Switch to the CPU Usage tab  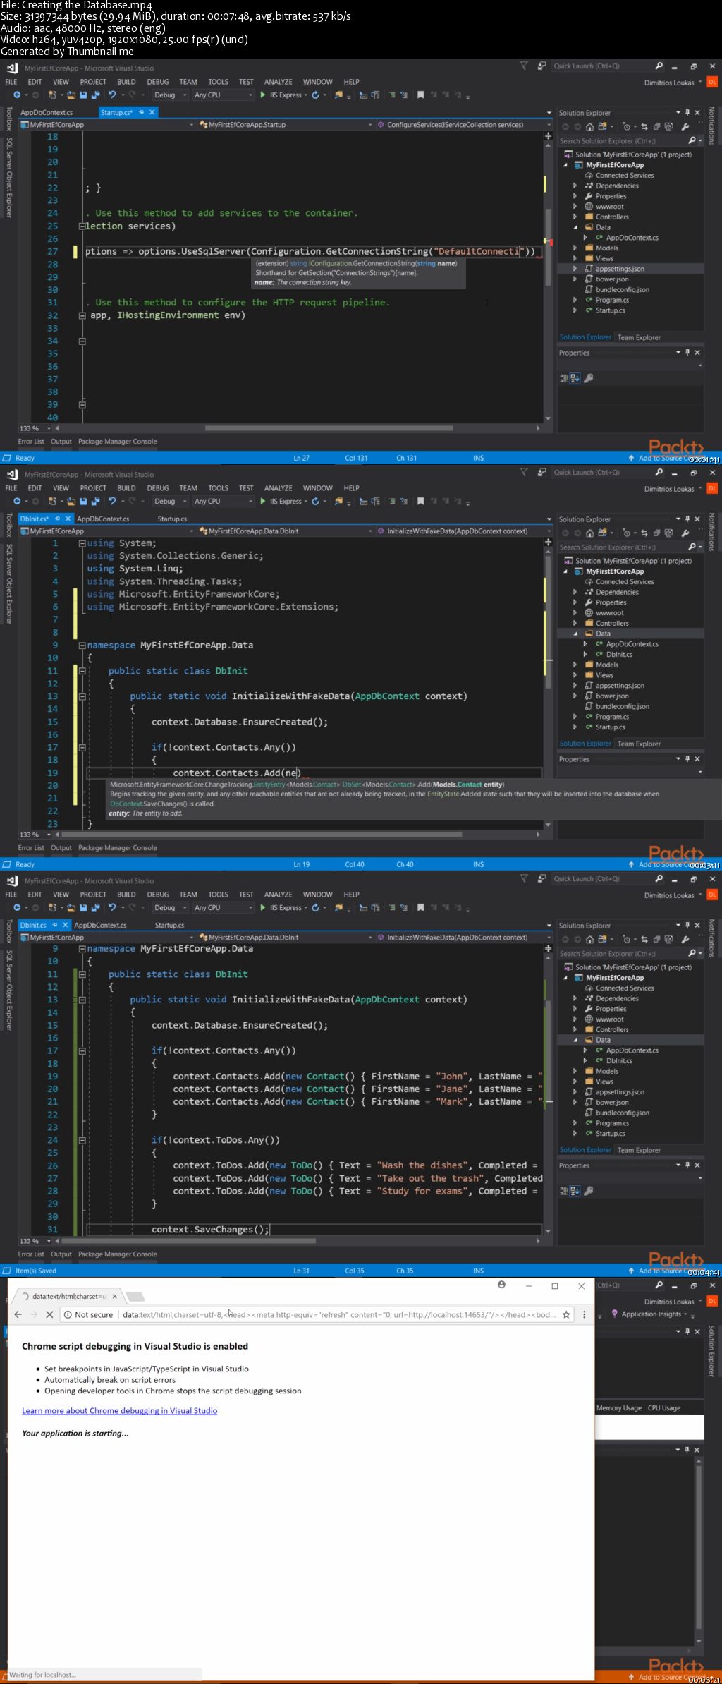click(664, 1407)
